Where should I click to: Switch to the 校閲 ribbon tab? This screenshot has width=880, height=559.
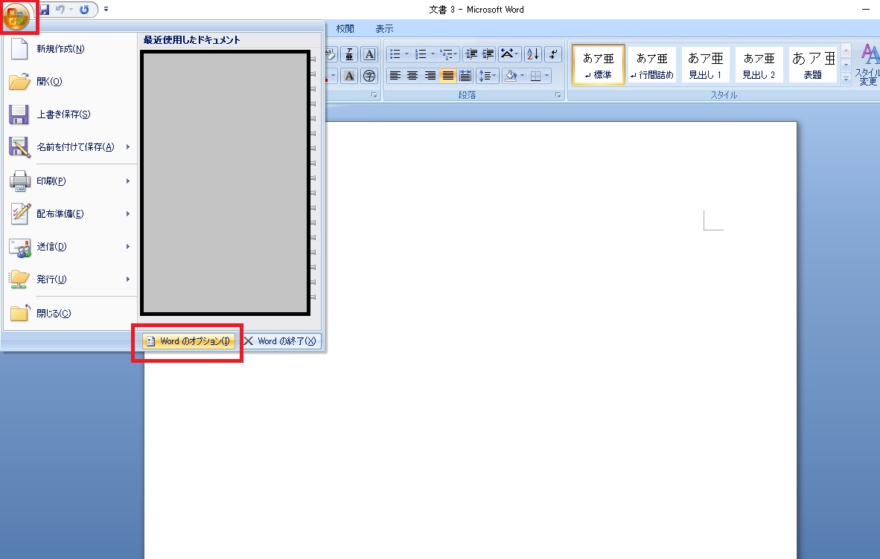tap(345, 28)
